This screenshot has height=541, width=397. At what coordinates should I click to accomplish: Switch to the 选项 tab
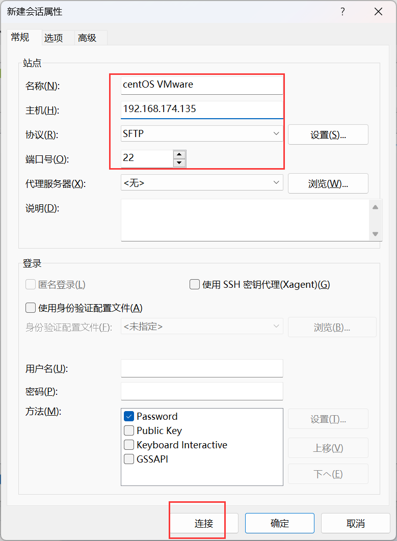click(x=54, y=38)
